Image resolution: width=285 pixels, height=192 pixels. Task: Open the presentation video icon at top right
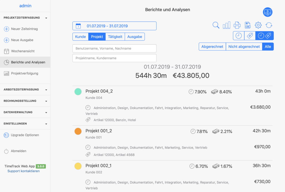268,12
